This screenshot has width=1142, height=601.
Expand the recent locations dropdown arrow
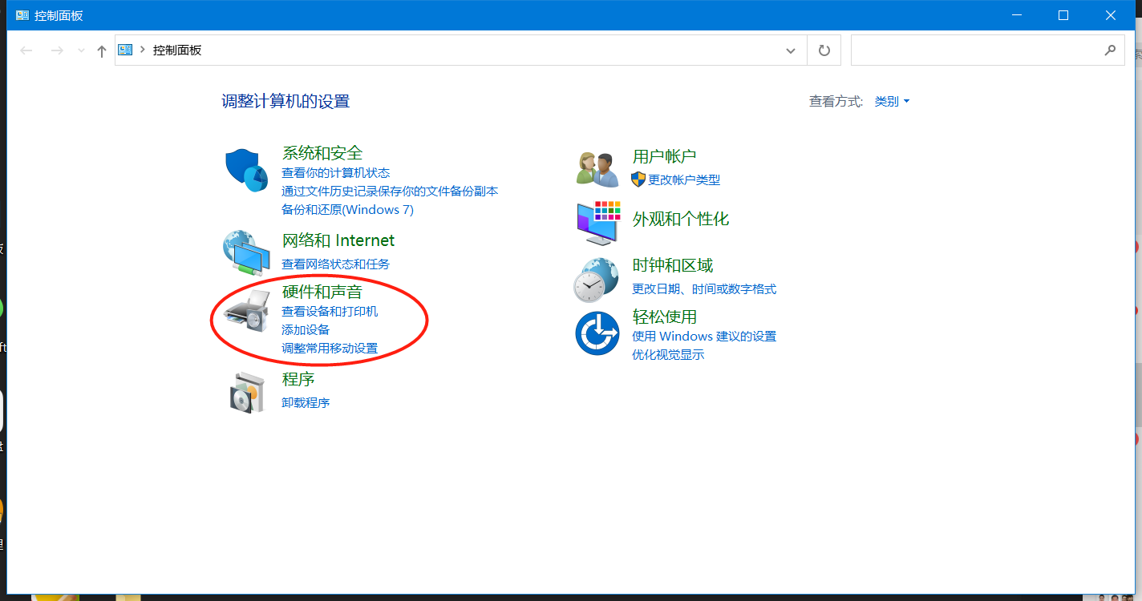click(80, 51)
